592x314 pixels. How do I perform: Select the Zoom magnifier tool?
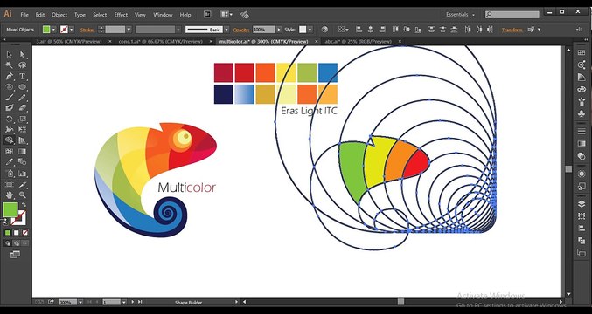click(22, 195)
